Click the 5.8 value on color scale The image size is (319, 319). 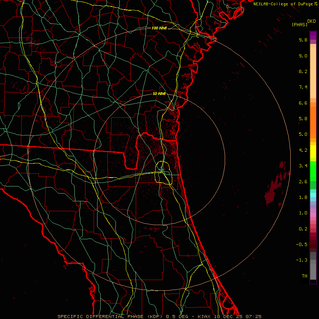click(x=303, y=119)
